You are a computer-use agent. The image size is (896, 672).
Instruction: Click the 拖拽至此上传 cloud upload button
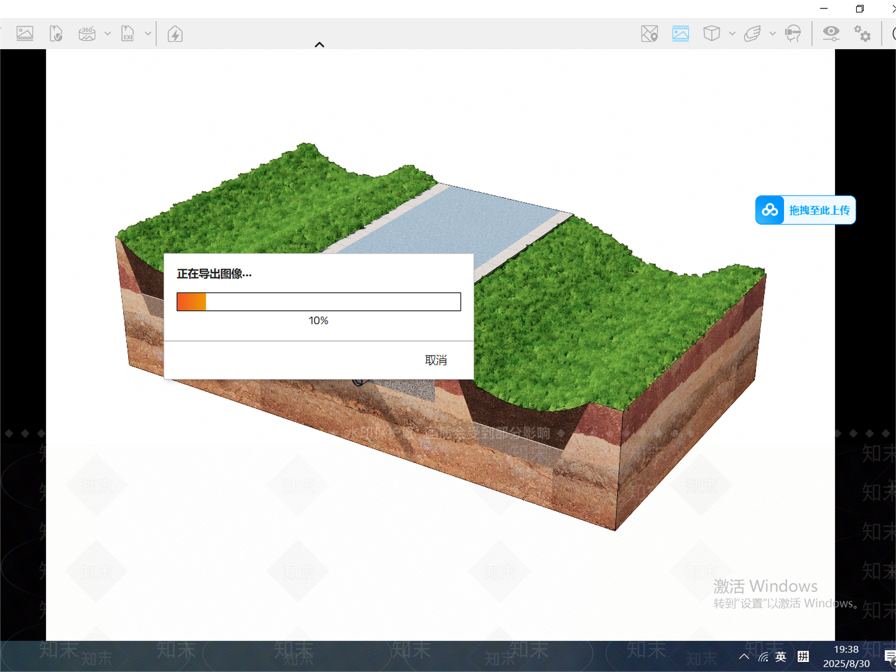(805, 210)
